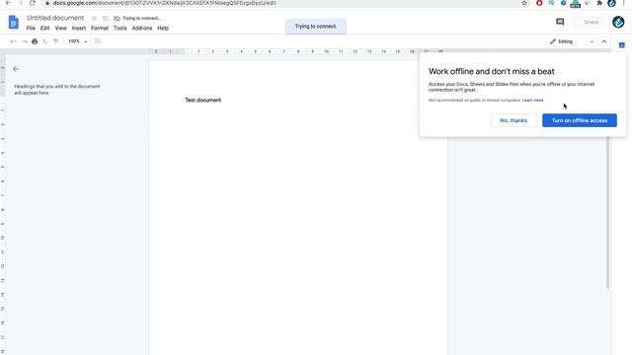Open the View menu

60,29
